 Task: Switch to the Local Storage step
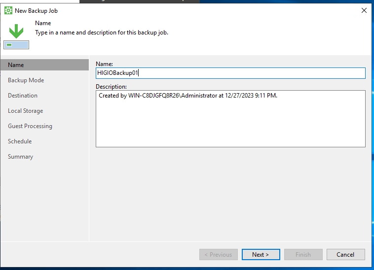click(x=25, y=111)
